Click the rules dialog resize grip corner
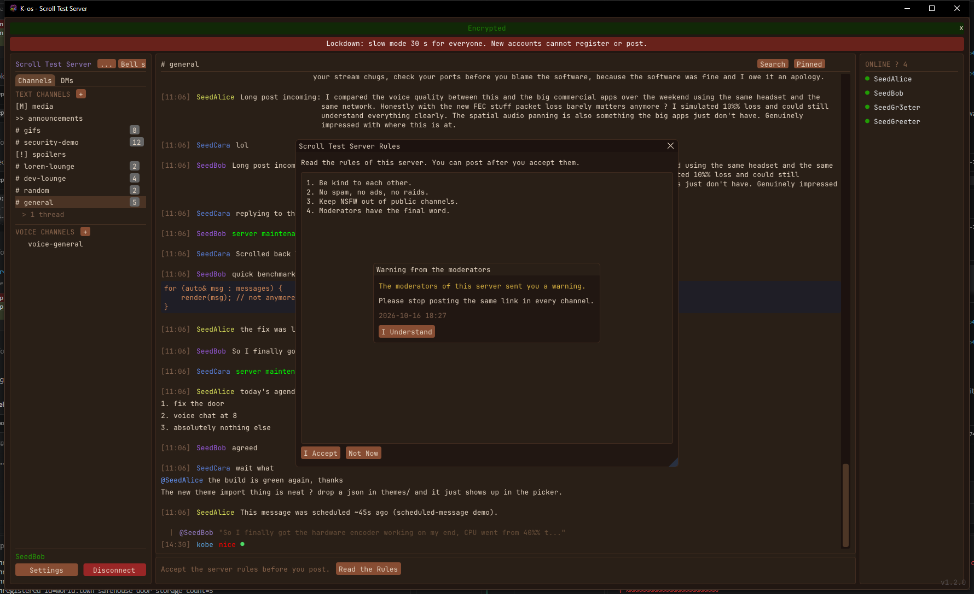The height and width of the screenshot is (594, 974). (x=674, y=462)
